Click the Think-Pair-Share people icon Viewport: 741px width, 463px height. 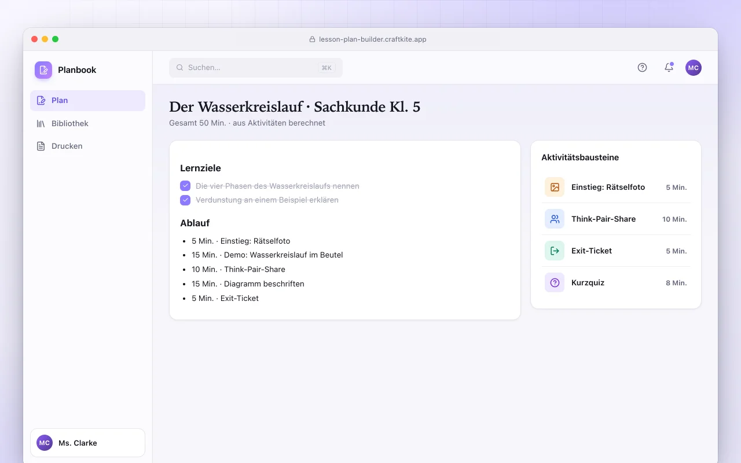pos(555,219)
